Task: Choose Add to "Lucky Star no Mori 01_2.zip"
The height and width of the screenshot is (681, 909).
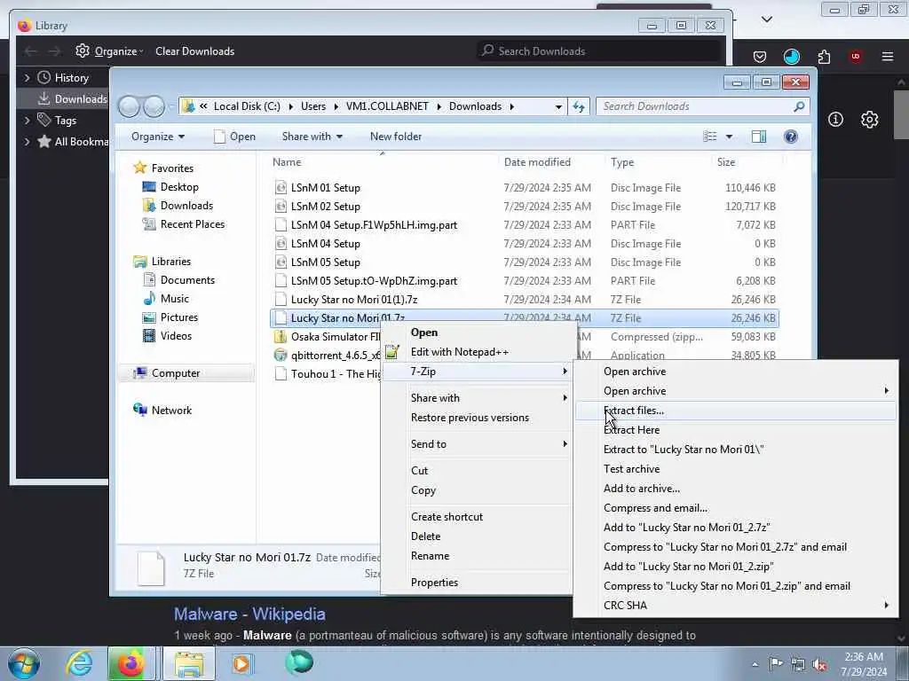Action: [x=736, y=567]
